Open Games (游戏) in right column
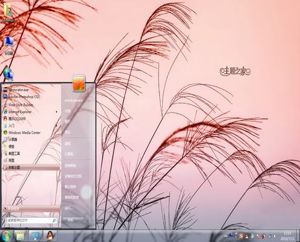This screenshot has width=300, height=242. click(x=68, y=143)
